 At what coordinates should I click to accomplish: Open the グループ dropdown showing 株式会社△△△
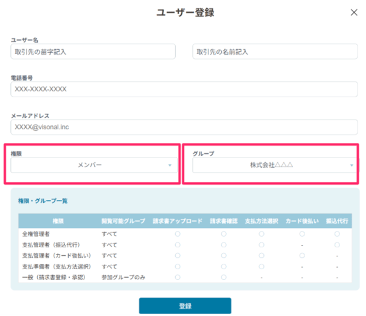click(x=271, y=165)
